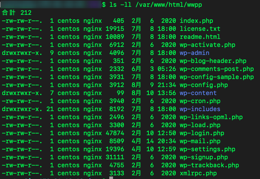Select file size 405 of index.php
This screenshot has height=179, width=260.
(119, 21)
